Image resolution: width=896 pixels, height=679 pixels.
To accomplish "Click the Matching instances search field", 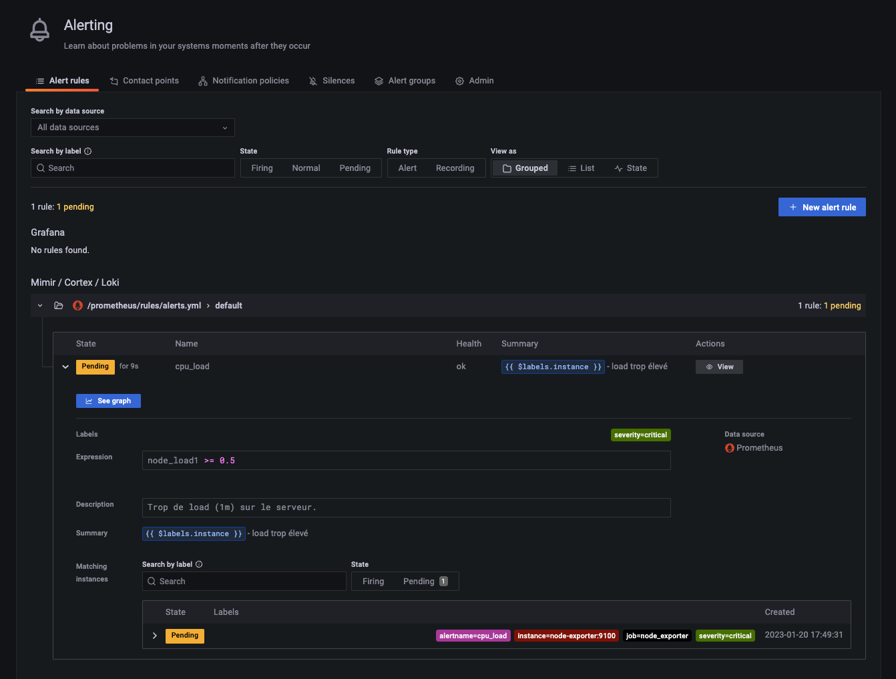I will coord(244,582).
